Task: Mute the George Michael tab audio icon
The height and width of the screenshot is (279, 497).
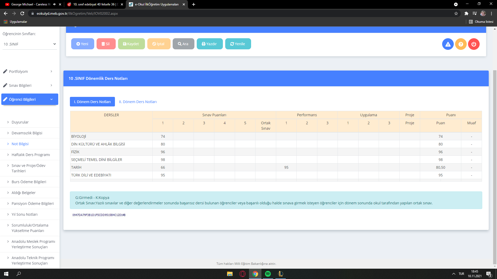Action: [x=54, y=4]
